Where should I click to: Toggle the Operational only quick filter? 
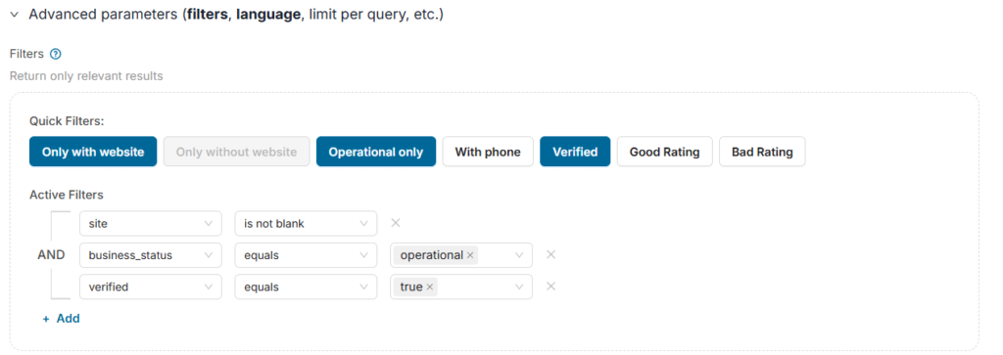pyautogui.click(x=375, y=152)
